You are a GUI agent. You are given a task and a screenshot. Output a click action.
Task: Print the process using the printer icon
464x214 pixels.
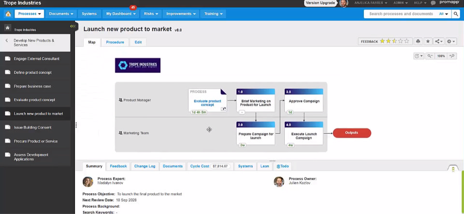pyautogui.click(x=419, y=41)
